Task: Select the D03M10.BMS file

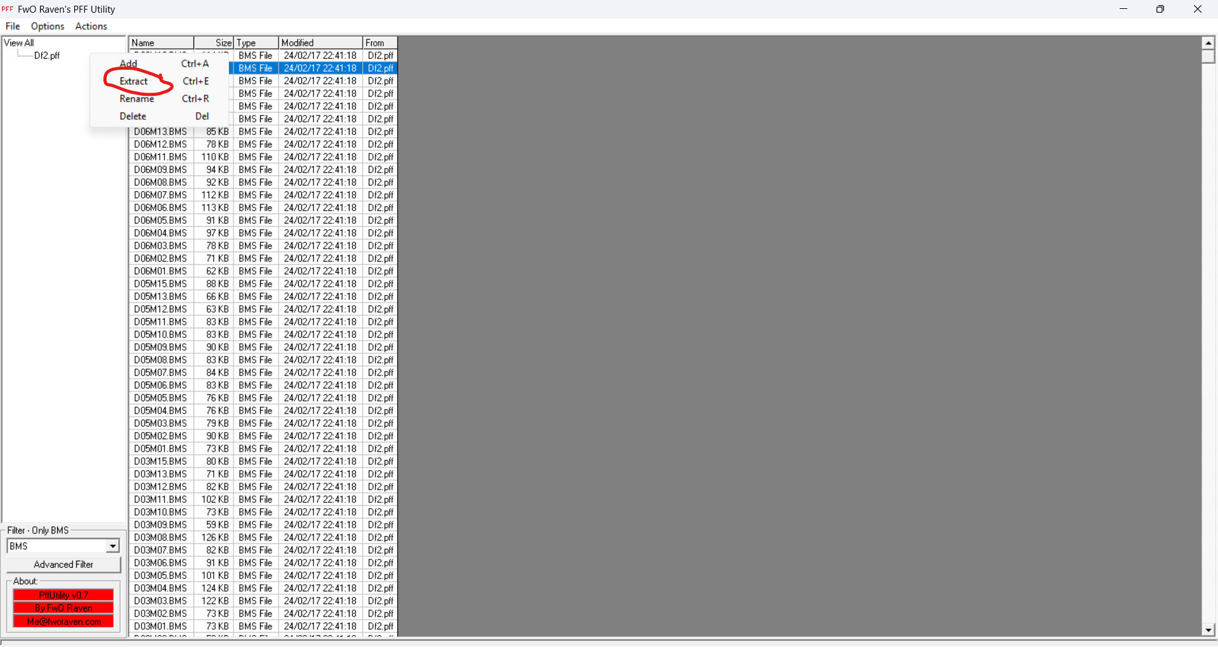Action: (x=160, y=512)
